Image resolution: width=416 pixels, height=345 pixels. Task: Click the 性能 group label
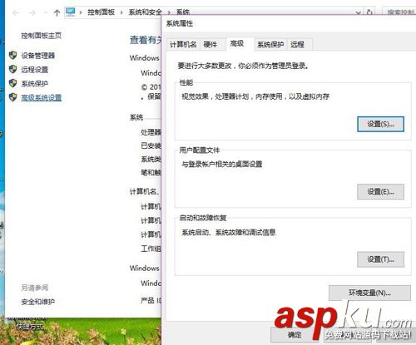pos(186,82)
